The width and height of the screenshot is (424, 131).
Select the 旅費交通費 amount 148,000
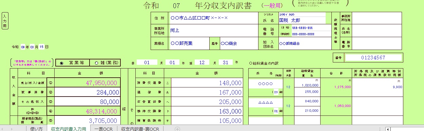click(207, 83)
